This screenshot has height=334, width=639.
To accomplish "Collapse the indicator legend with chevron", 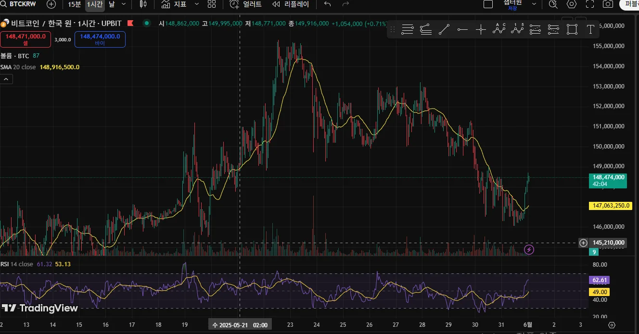I will (6, 79).
